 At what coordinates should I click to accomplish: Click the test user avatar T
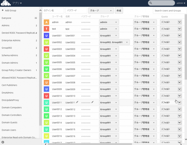click(46, 29)
